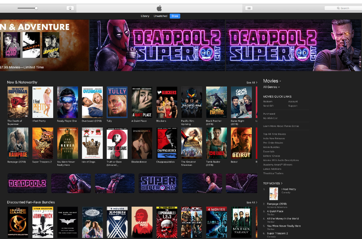This screenshot has height=239, width=362.
Task: Click the search magnifier icon
Action: 338,8
